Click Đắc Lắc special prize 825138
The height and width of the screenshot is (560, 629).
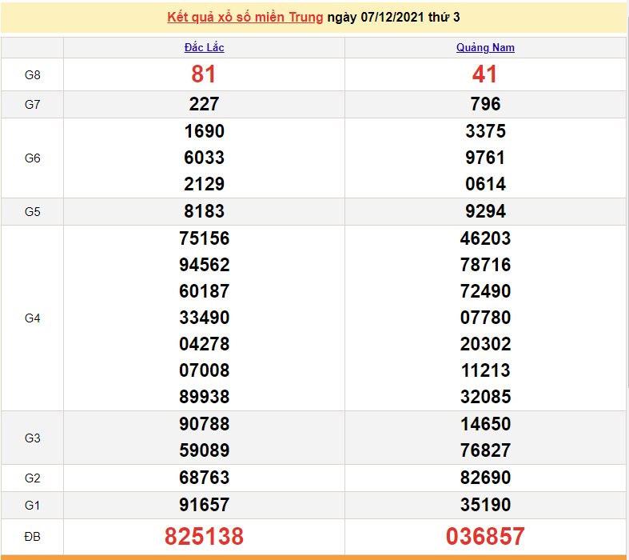coord(204,536)
